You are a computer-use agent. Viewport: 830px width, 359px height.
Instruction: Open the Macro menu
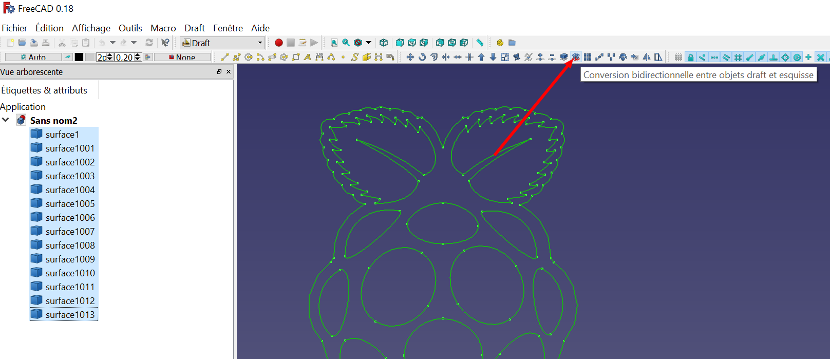point(163,28)
